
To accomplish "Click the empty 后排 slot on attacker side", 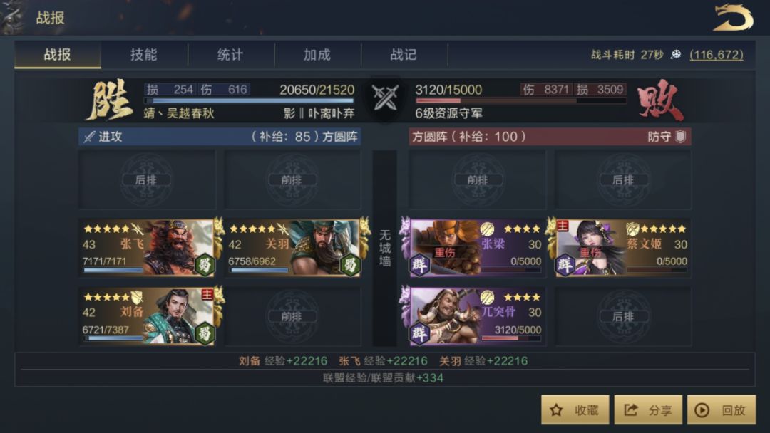I will click(147, 180).
